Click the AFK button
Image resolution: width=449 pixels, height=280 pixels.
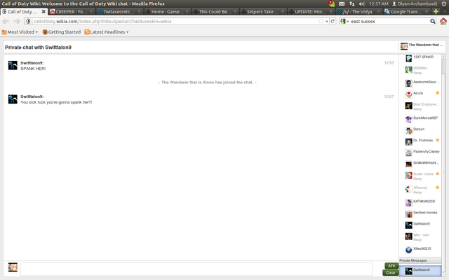[x=391, y=266]
